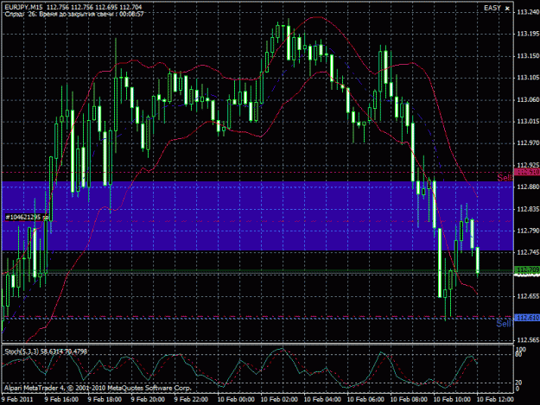Click the 113.240 price scale label

coord(528,12)
